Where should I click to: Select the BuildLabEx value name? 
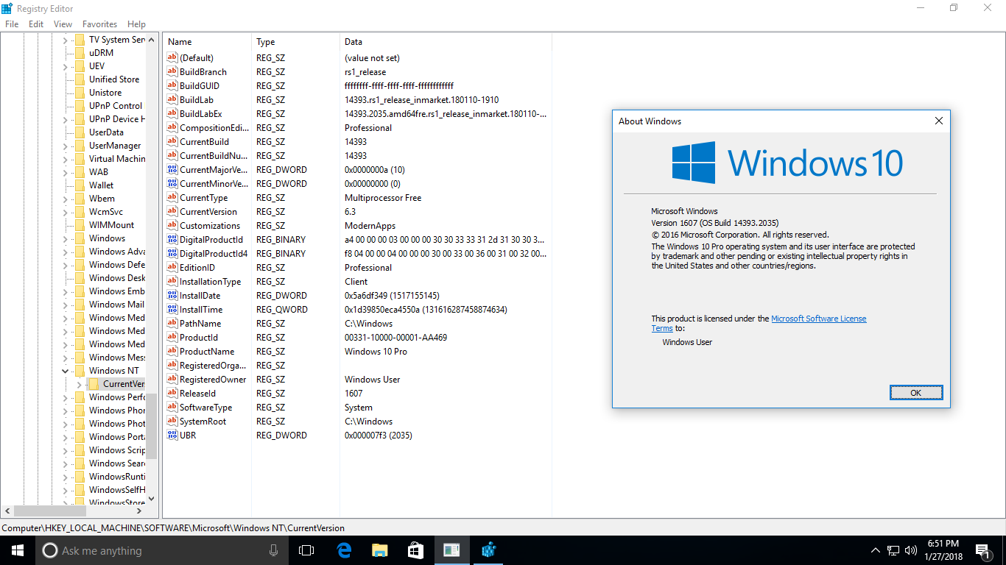(201, 114)
